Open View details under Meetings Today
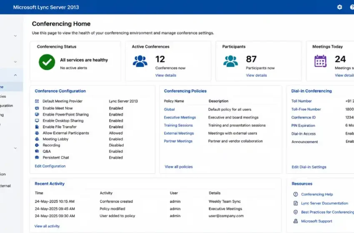Image resolution: width=354 pixels, height=233 pixels. pyautogui.click(x=344, y=75)
